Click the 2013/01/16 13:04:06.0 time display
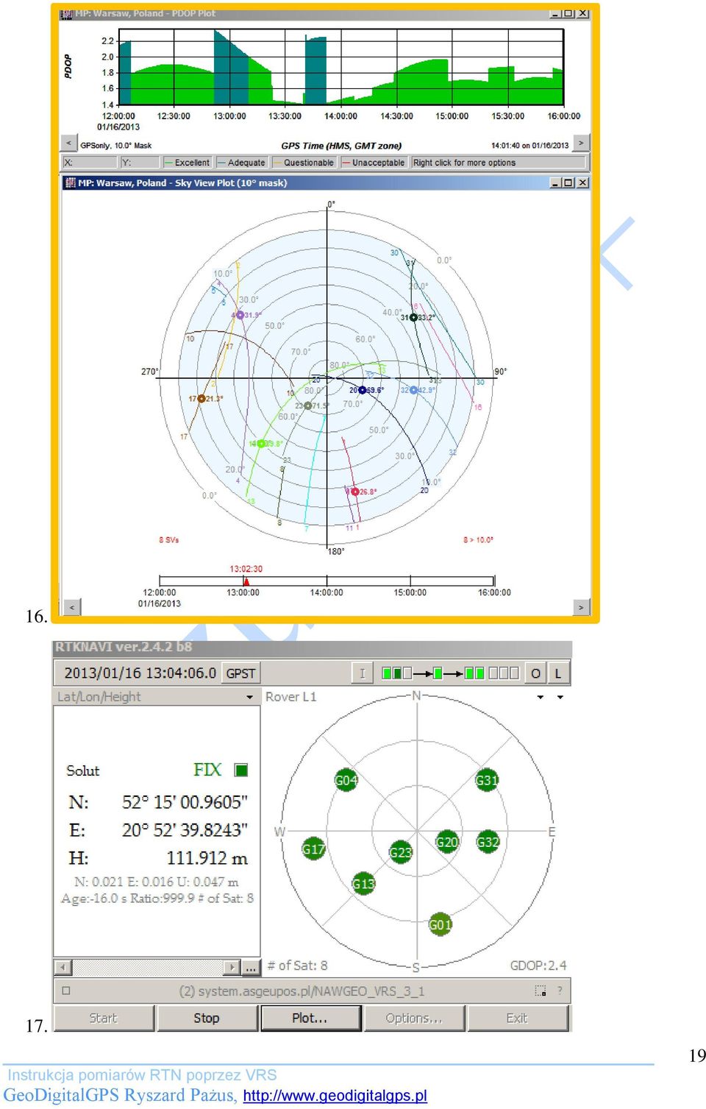The width and height of the screenshot is (706, 1109). pos(139,673)
